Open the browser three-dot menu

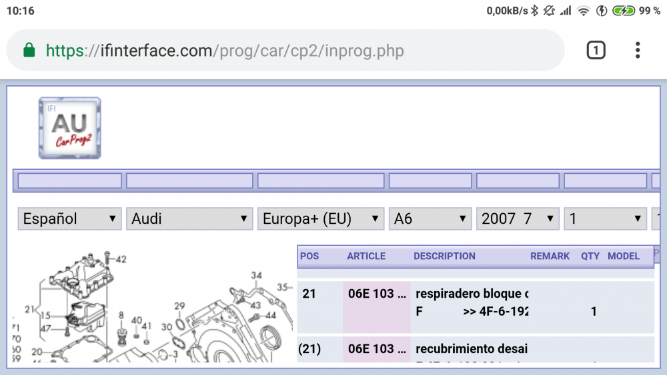pos(637,50)
